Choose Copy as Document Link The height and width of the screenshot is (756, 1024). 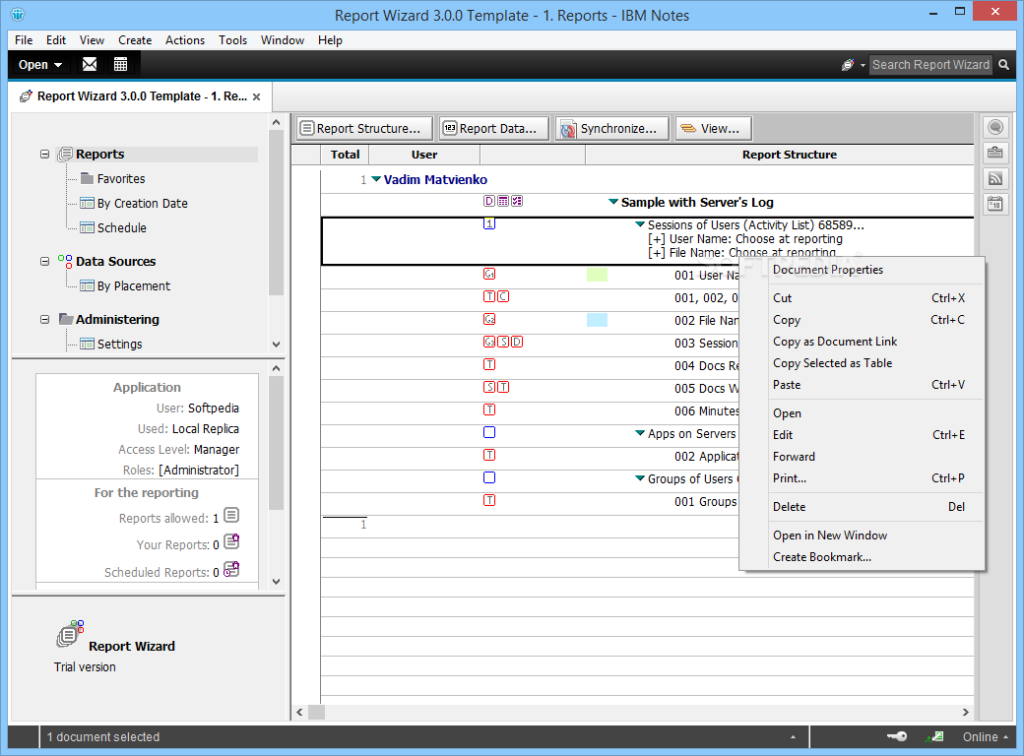(x=835, y=342)
